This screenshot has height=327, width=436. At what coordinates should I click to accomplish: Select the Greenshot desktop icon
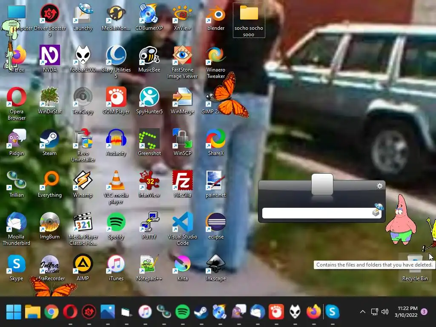click(149, 142)
